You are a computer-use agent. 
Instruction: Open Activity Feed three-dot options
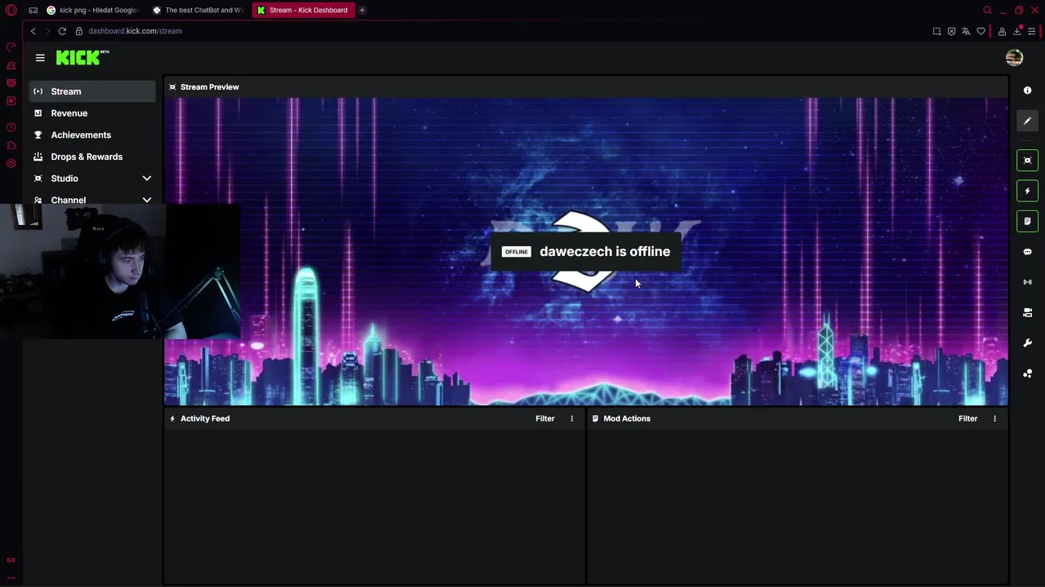(571, 418)
